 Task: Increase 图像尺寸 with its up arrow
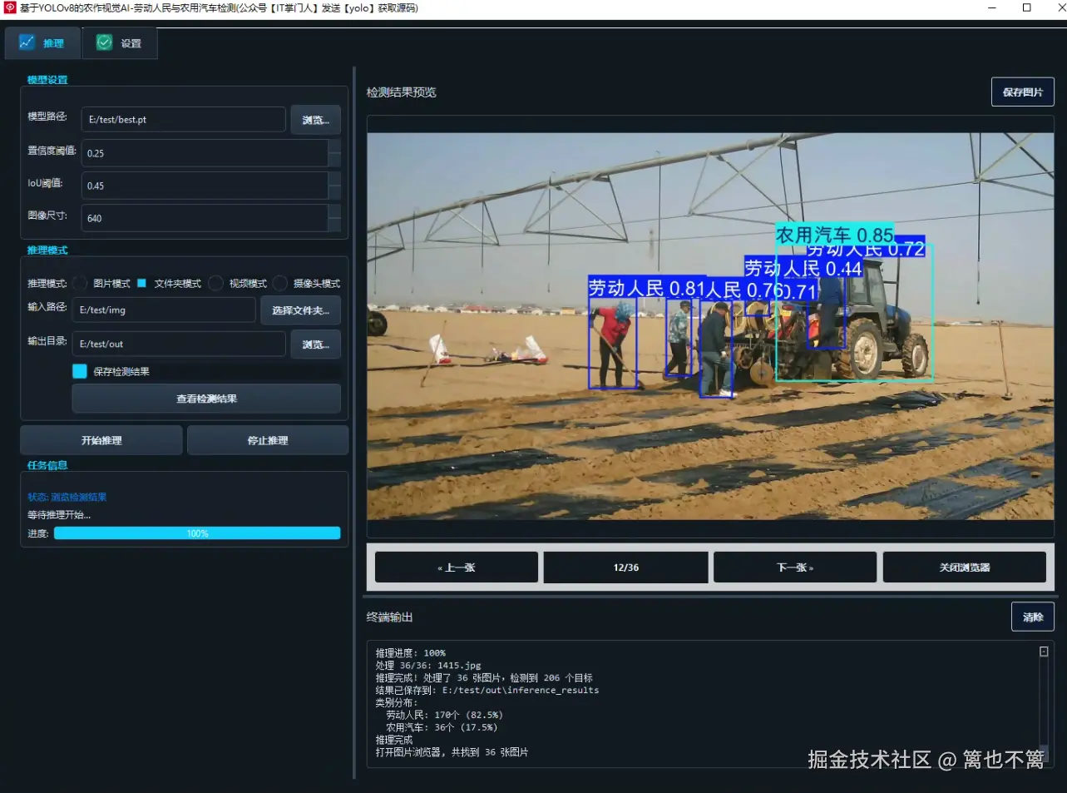pos(334,211)
